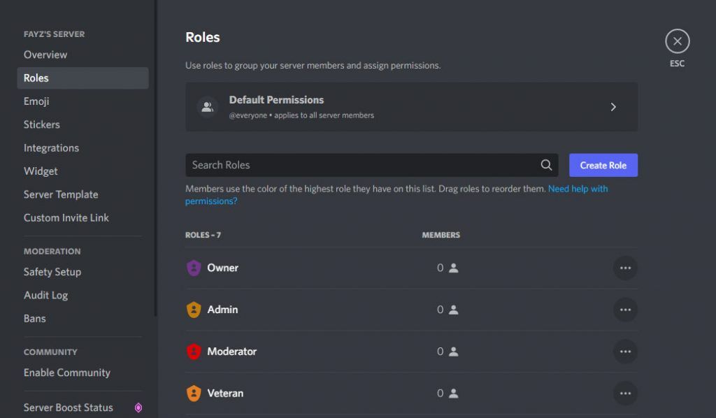The height and width of the screenshot is (418, 716).
Task: Open the three-dot menu for Veteran role
Action: [625, 394]
